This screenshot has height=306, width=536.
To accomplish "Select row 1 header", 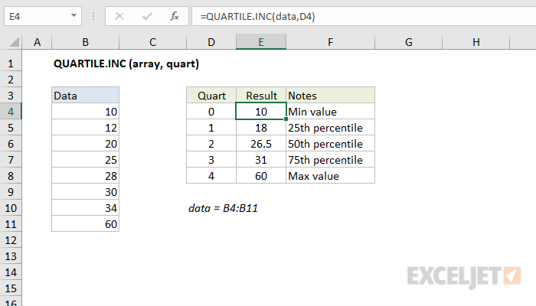I will point(11,63).
